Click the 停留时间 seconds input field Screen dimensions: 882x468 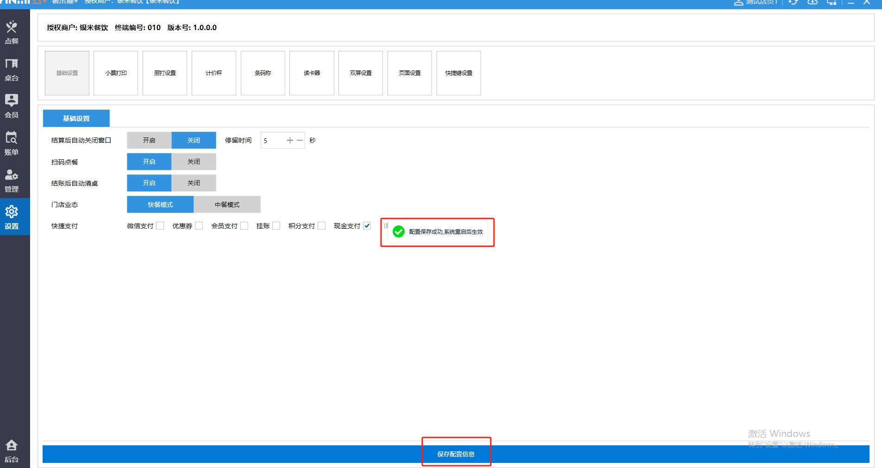[273, 140]
